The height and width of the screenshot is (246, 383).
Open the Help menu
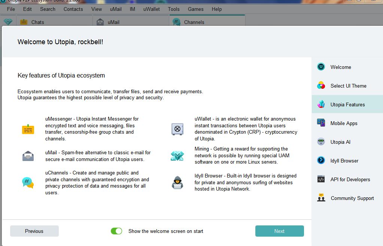[217, 9]
